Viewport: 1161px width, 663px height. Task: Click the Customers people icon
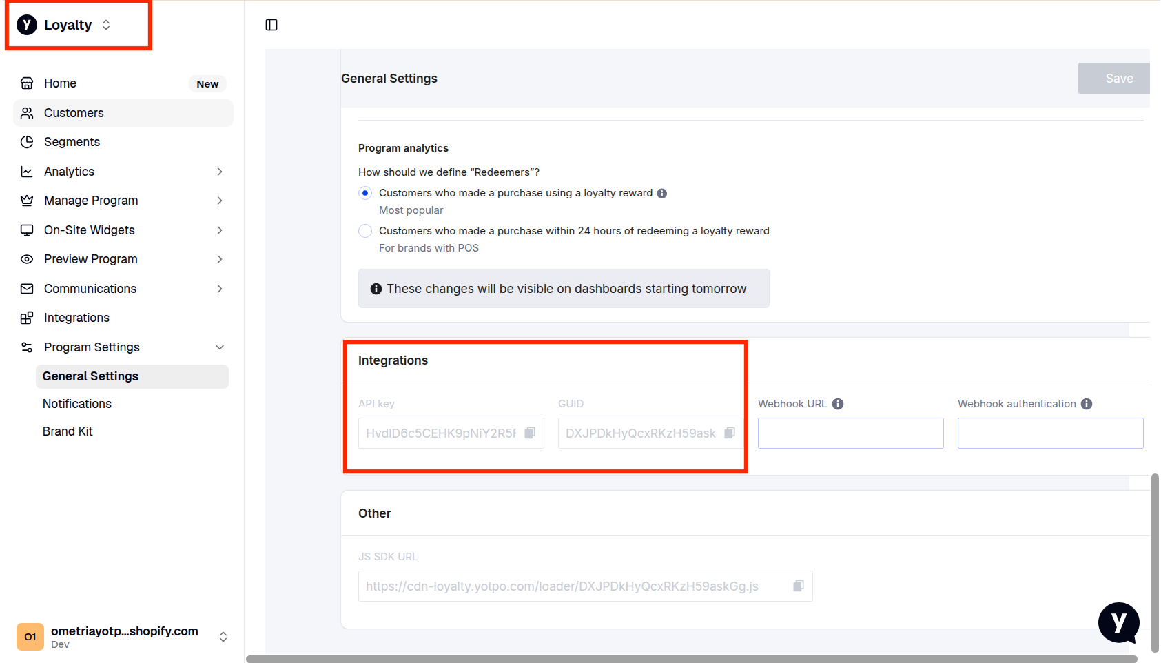[27, 113]
